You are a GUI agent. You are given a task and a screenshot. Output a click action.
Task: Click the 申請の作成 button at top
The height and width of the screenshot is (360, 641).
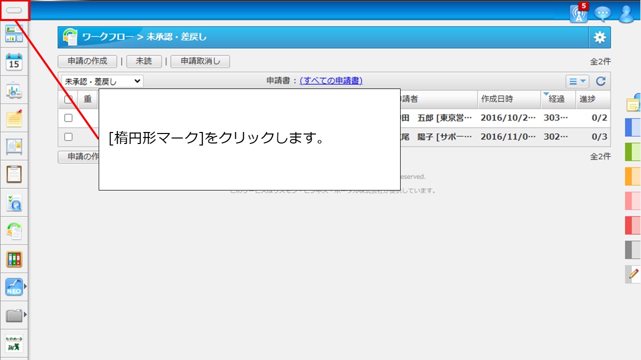point(88,61)
